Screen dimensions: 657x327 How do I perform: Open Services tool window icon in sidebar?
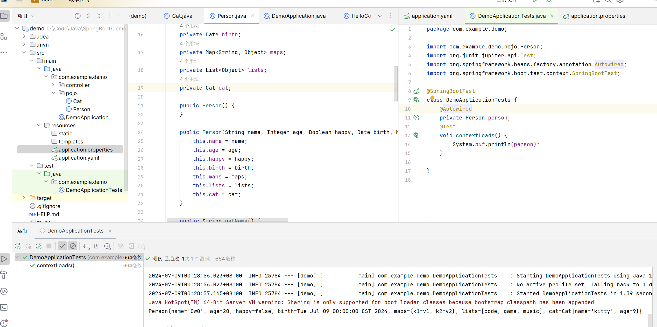point(4,291)
